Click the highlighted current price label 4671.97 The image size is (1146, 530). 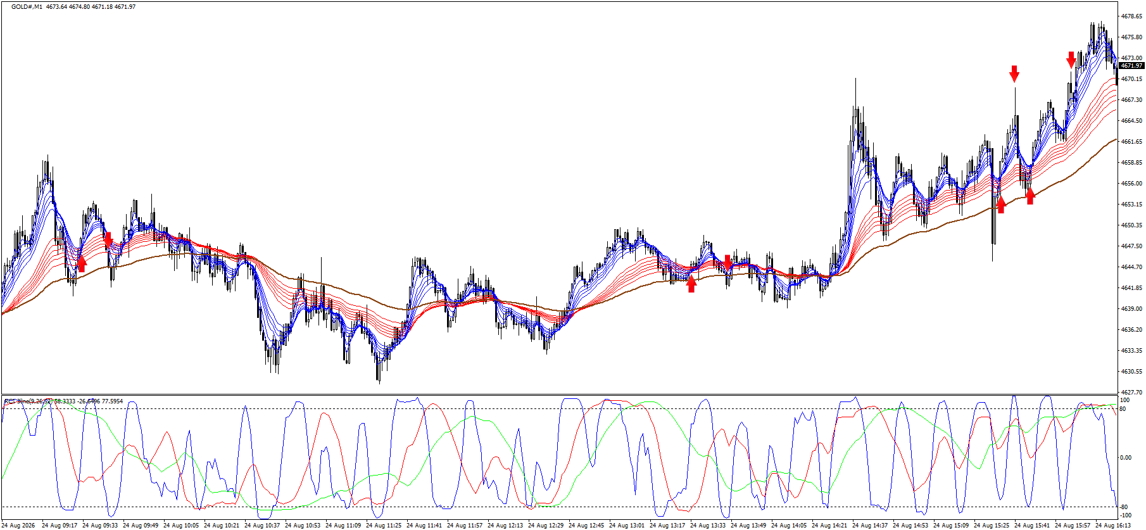coord(1131,66)
